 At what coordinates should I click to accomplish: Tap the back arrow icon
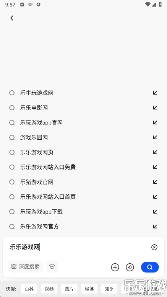coord(12,18)
